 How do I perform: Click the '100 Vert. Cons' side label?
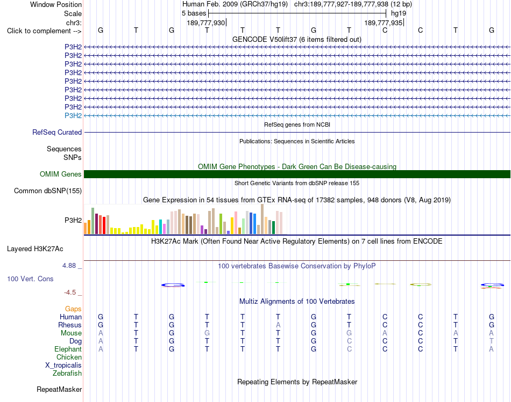coord(30,279)
